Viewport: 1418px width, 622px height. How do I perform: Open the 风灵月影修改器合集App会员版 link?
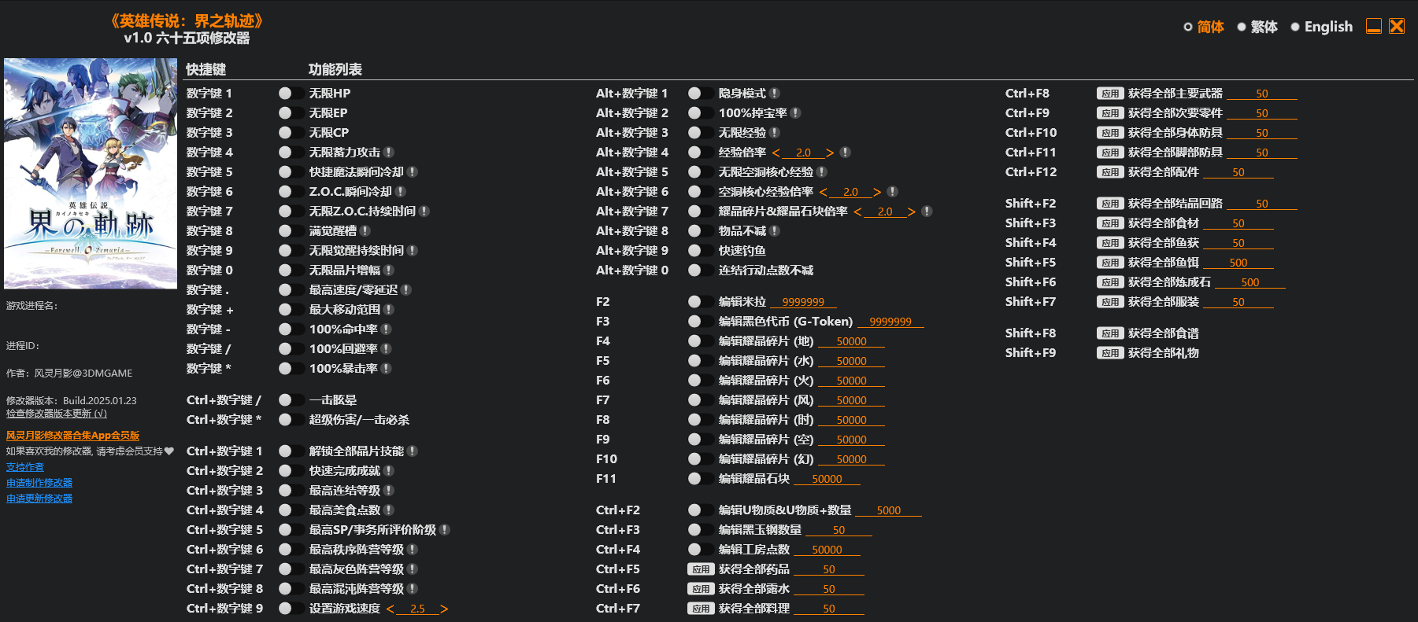73,436
